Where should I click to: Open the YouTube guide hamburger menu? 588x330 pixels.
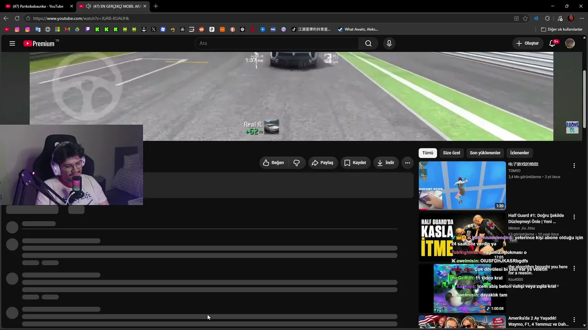[x=12, y=44]
